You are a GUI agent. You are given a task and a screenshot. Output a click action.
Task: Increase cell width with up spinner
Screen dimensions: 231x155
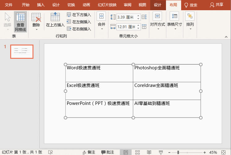tap(138, 25)
